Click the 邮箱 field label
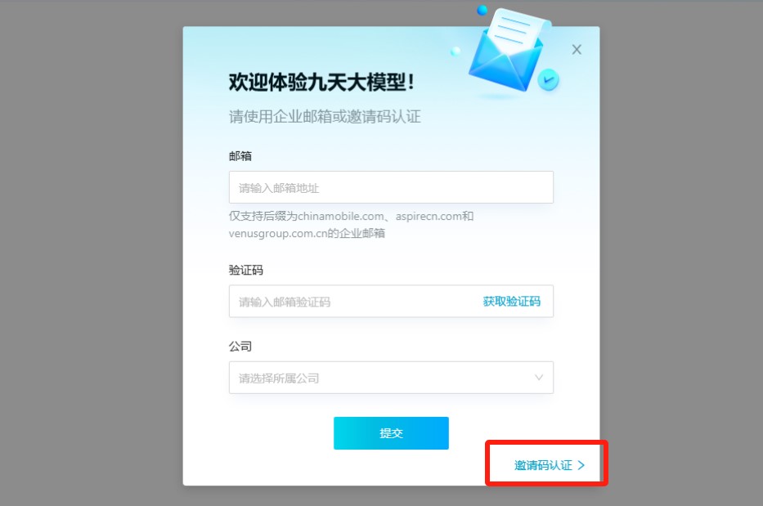The width and height of the screenshot is (763, 506). coord(240,156)
